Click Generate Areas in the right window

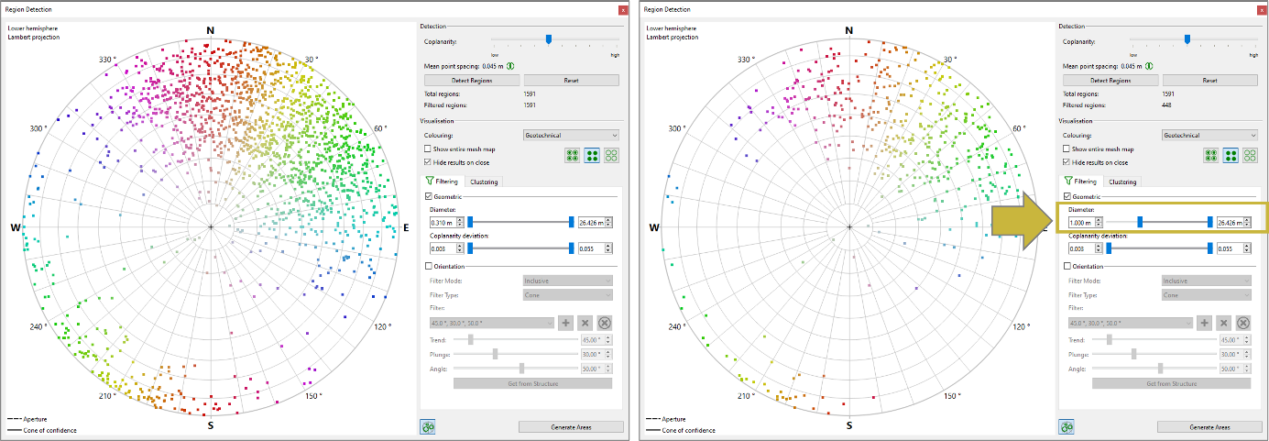tap(1209, 427)
